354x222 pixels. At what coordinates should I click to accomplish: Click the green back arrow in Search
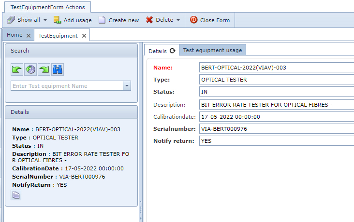pos(17,69)
